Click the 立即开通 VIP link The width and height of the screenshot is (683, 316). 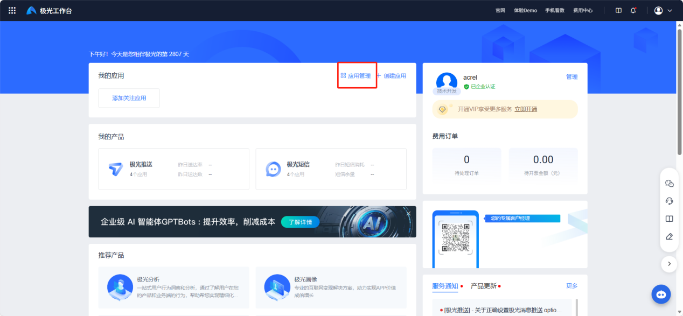pos(526,109)
